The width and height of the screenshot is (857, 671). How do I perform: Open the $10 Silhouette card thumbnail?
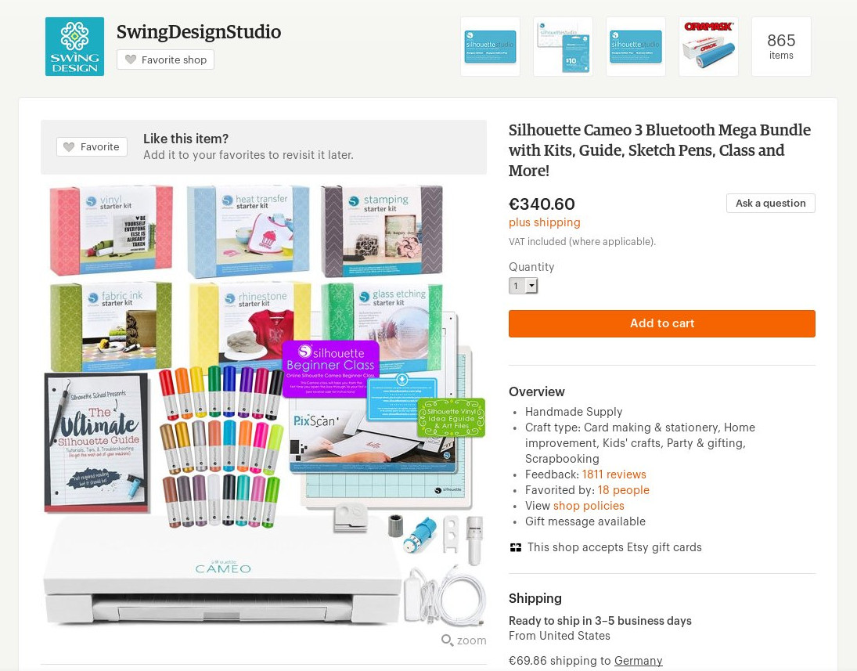tap(563, 46)
